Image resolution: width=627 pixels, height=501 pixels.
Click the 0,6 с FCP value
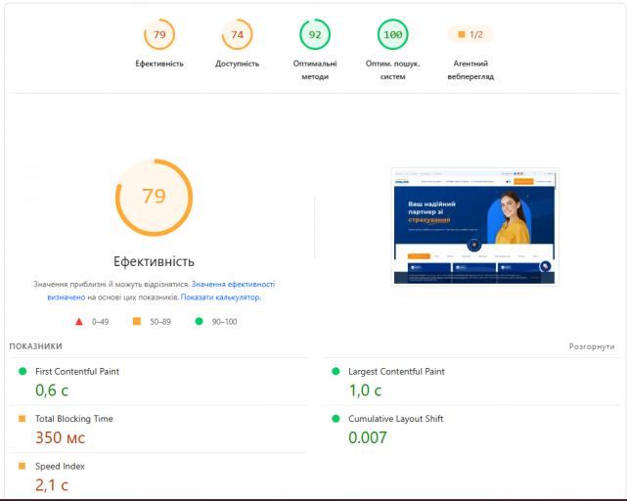[x=52, y=390]
